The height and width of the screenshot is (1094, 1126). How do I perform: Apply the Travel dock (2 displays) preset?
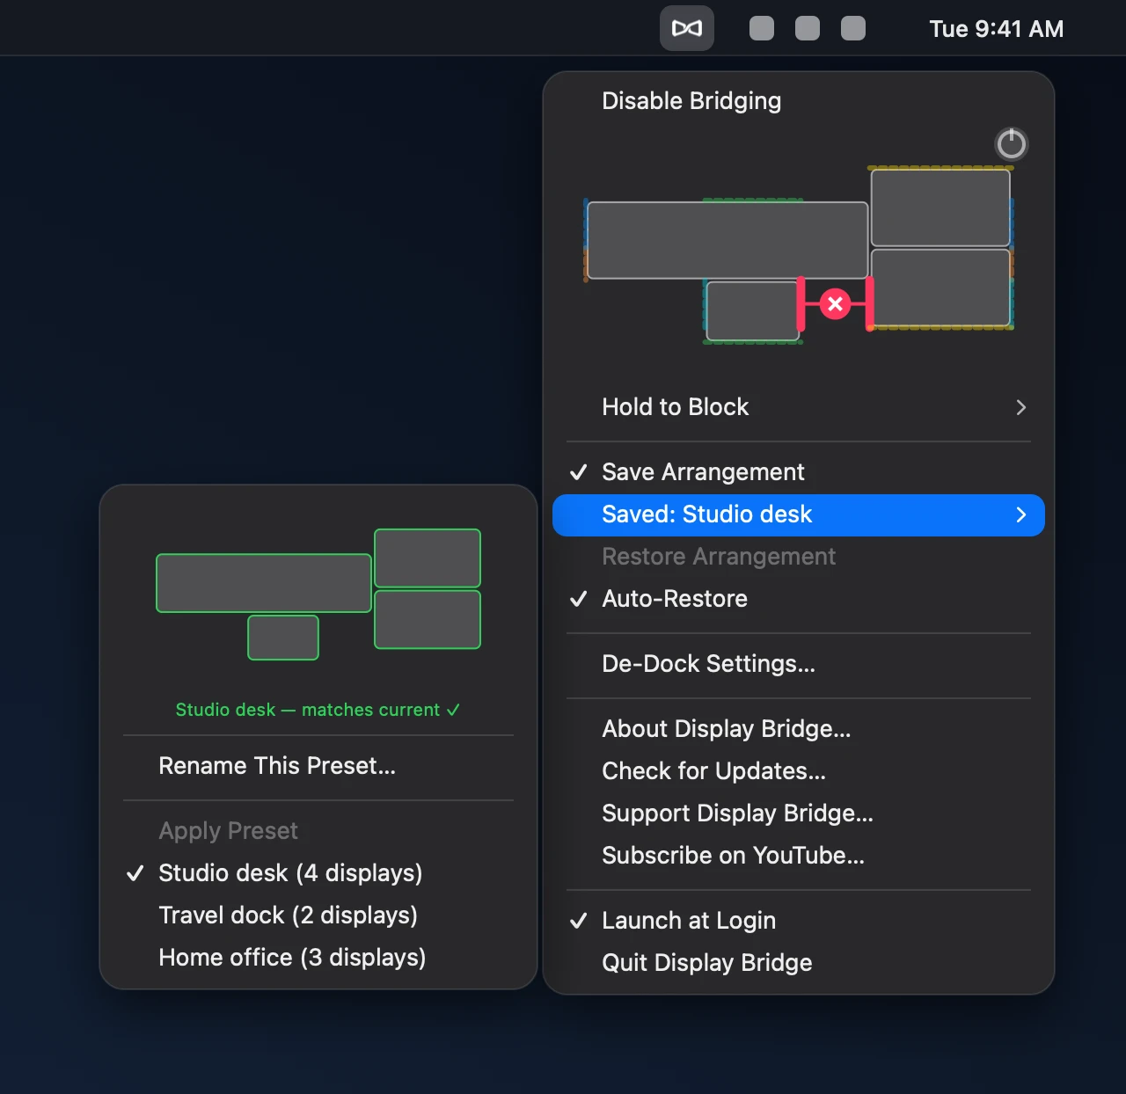click(x=318, y=915)
